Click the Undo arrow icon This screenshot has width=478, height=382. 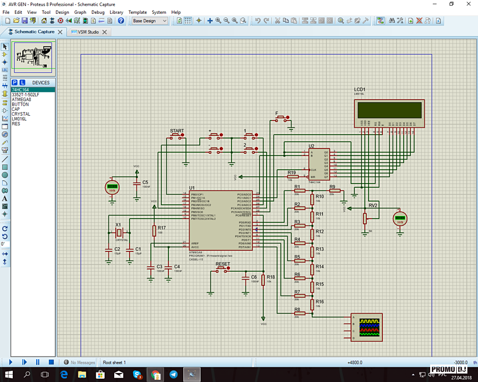click(258, 21)
